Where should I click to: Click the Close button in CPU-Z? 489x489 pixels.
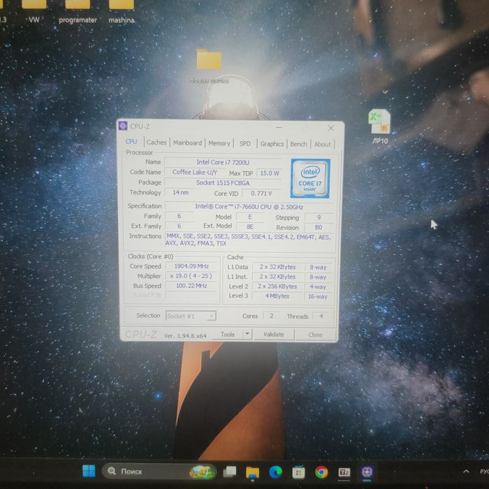pos(315,335)
